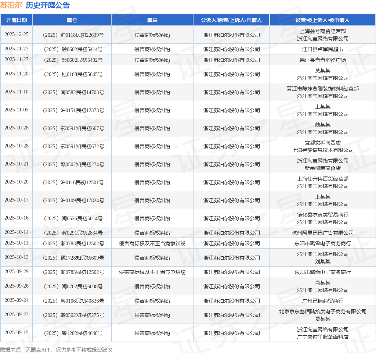376x353 pixels.
Task: Select case number 粤1202民初4648号
Action: click(x=73, y=333)
